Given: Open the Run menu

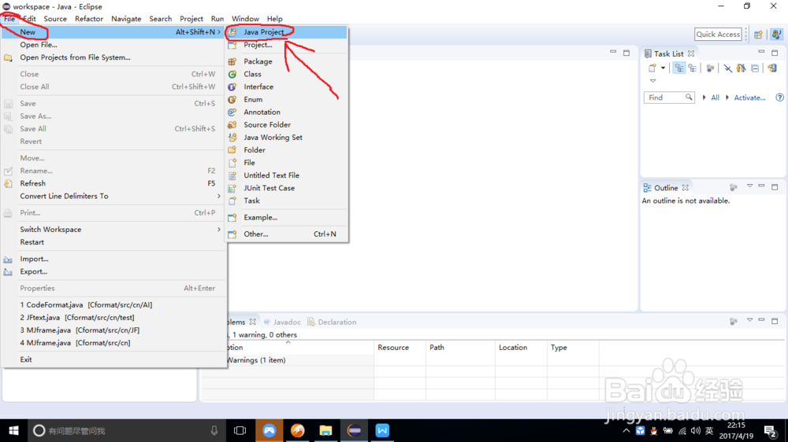Looking at the screenshot, I should pos(217,19).
